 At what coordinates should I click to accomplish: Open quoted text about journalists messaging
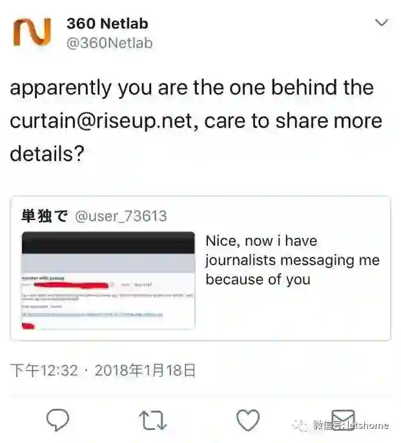[x=293, y=260]
